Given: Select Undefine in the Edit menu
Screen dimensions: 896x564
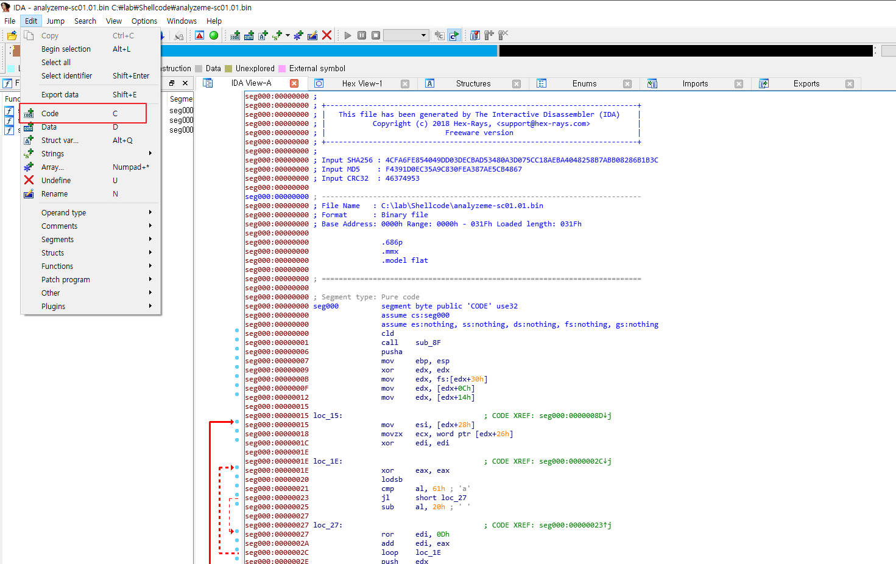Looking at the screenshot, I should pyautogui.click(x=91, y=181).
